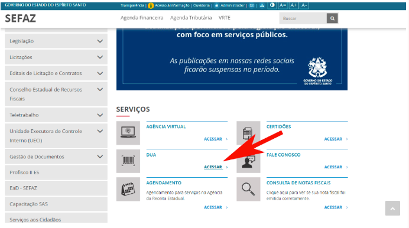Click the Administrador link text
Viewport: 409px width, 228px height.
point(233,5)
